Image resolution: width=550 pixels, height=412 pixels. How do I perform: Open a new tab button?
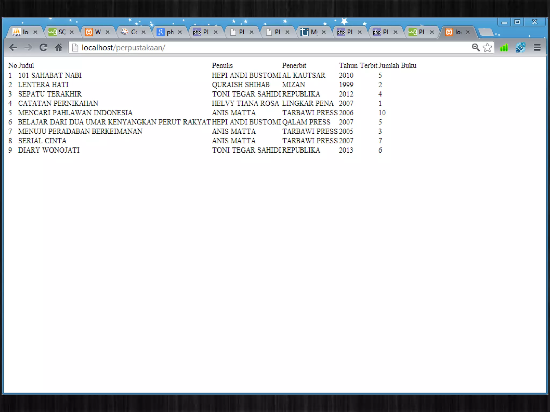[486, 32]
